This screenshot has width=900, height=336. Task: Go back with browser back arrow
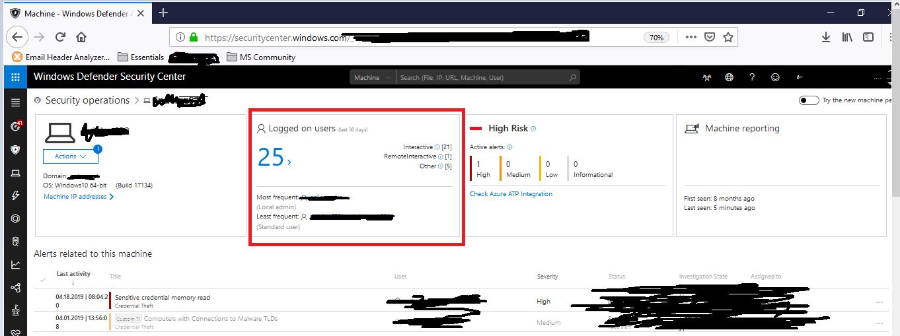click(x=18, y=37)
